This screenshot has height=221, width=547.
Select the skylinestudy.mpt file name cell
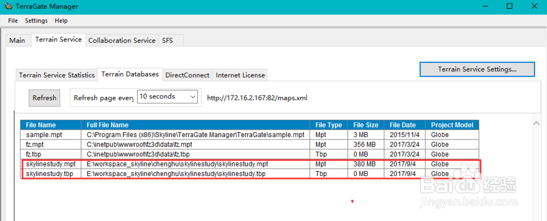pyautogui.click(x=50, y=164)
